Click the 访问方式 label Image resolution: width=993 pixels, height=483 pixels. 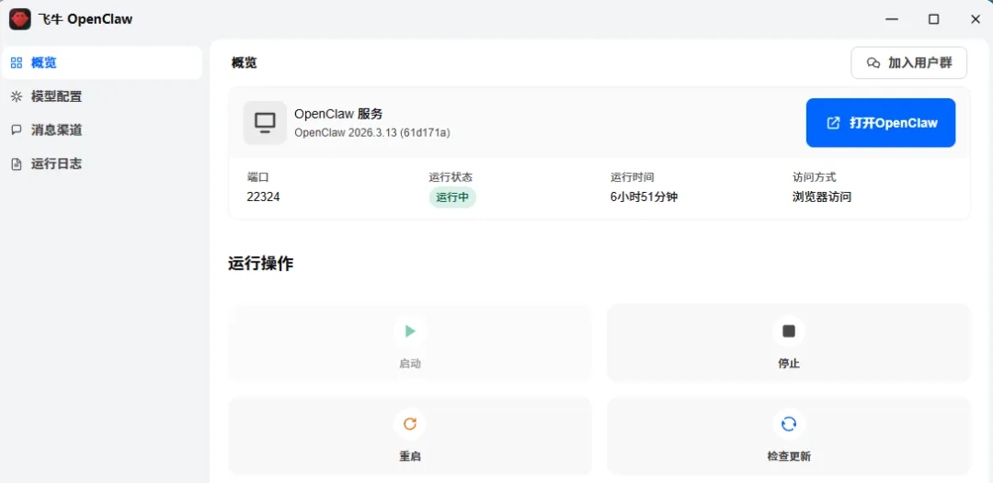point(815,177)
